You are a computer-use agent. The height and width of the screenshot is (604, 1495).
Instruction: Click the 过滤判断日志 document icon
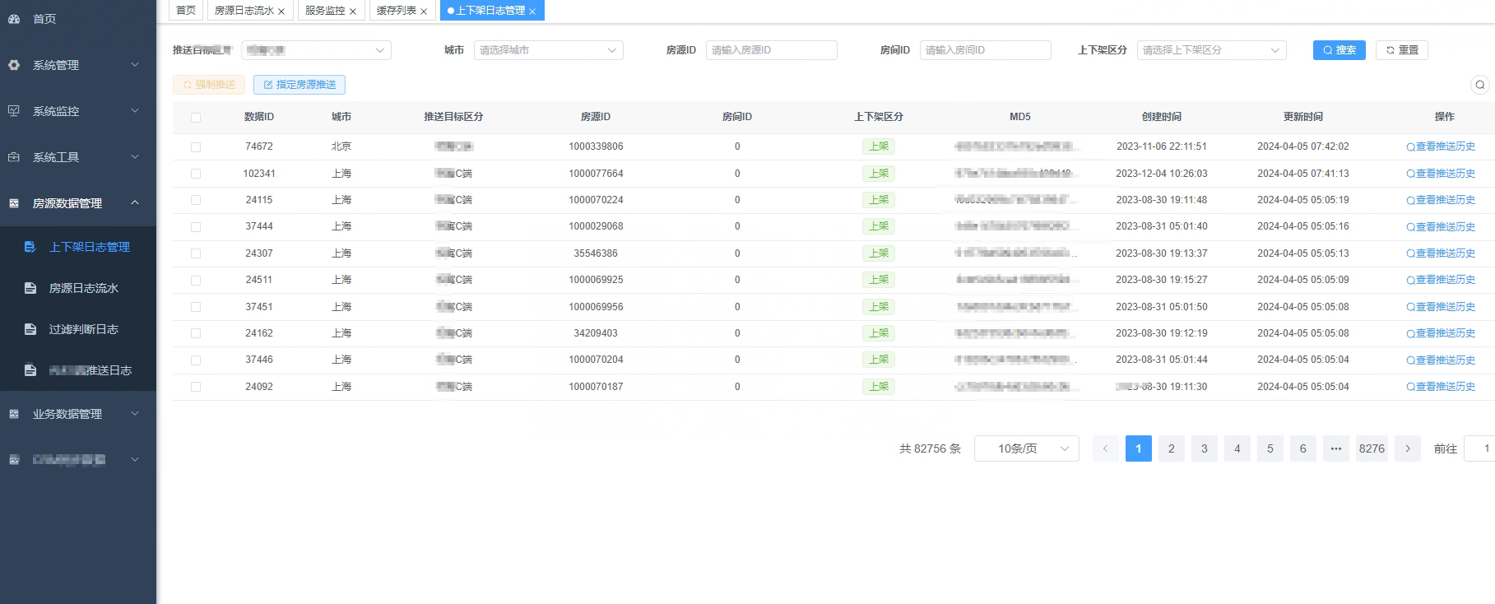click(x=30, y=329)
